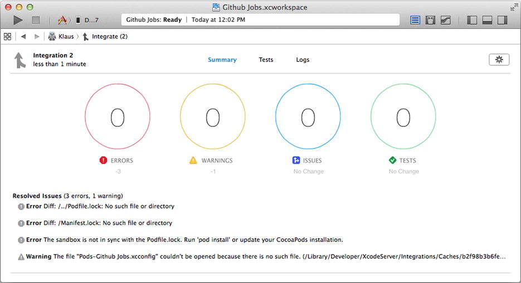Open the Logs tab

click(x=303, y=60)
